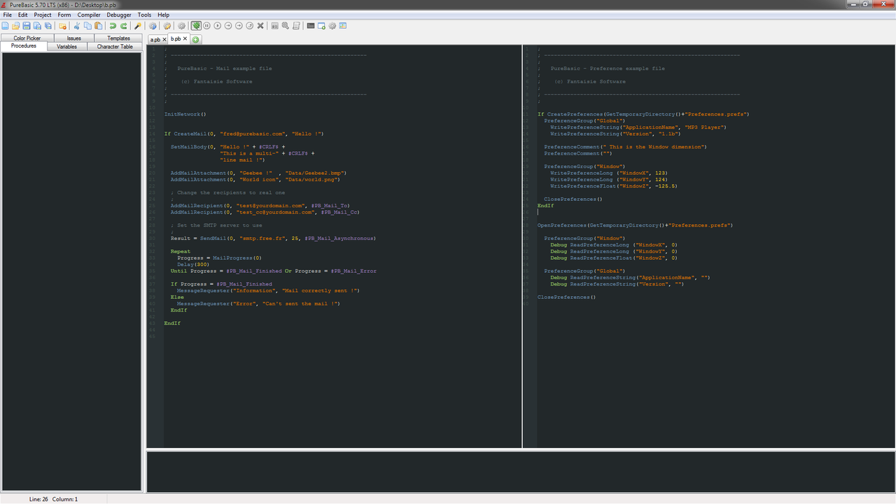Toggle the Use Debugger bug icon

pyautogui.click(x=197, y=26)
